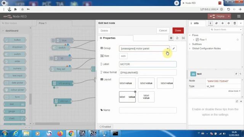Select second layout: label value centered

pos(146,83)
